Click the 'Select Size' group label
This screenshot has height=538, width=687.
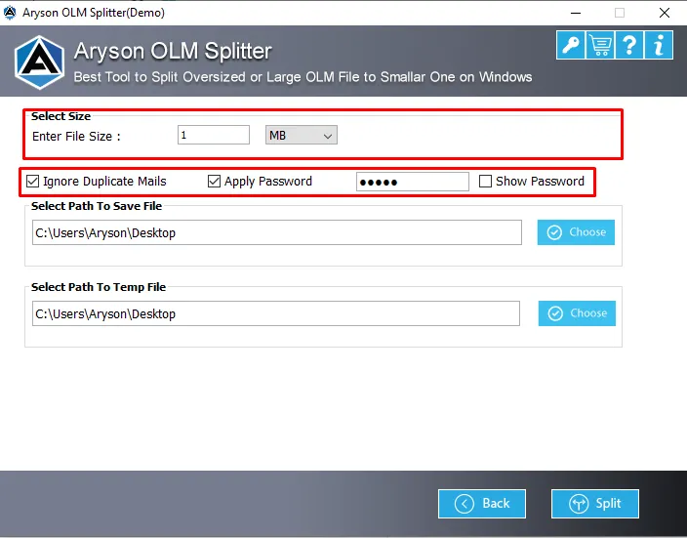61,116
